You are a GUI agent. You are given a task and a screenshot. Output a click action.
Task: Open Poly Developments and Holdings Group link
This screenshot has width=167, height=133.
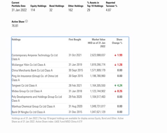tap(37, 99)
